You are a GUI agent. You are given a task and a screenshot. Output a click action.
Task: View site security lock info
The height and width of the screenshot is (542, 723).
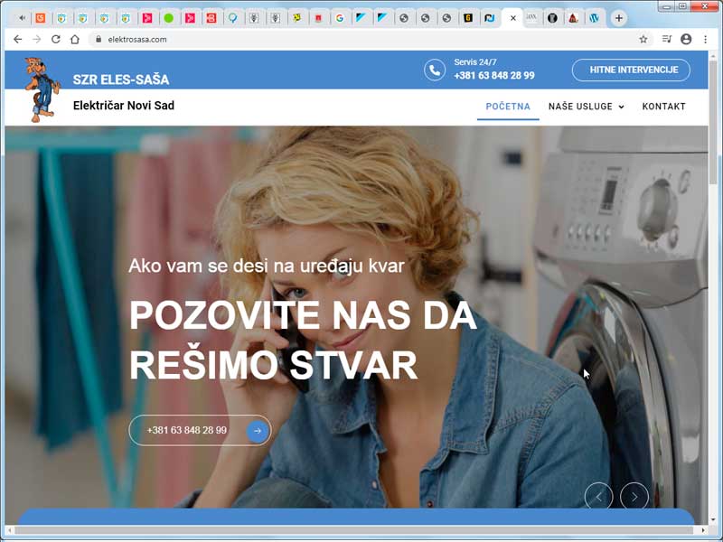pyautogui.click(x=99, y=40)
